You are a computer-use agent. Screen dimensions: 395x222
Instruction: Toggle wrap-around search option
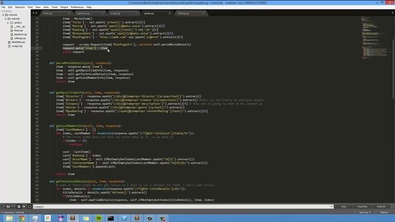(19, 207)
